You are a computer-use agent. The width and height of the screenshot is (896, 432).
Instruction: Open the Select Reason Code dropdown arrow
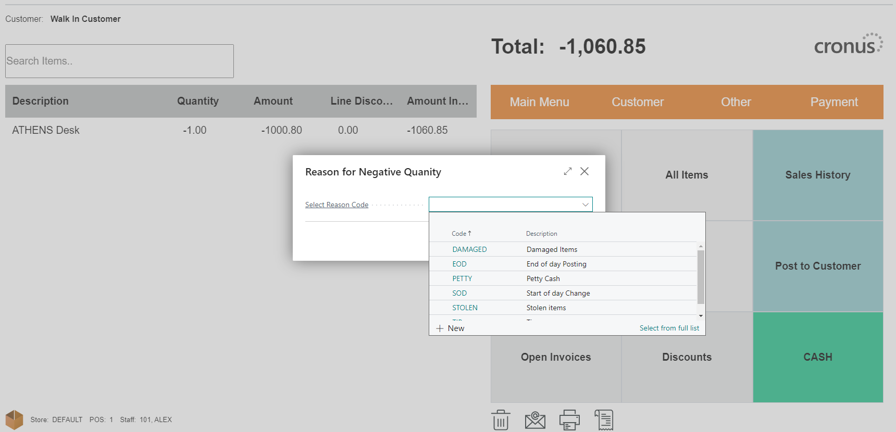pos(585,205)
